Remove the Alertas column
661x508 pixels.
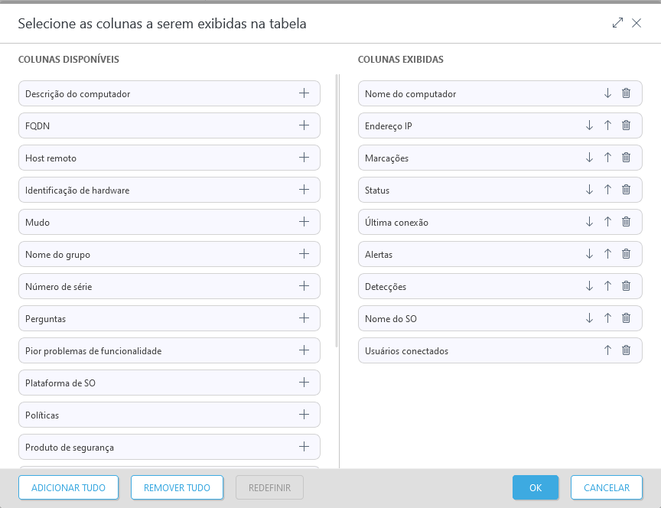tap(626, 254)
